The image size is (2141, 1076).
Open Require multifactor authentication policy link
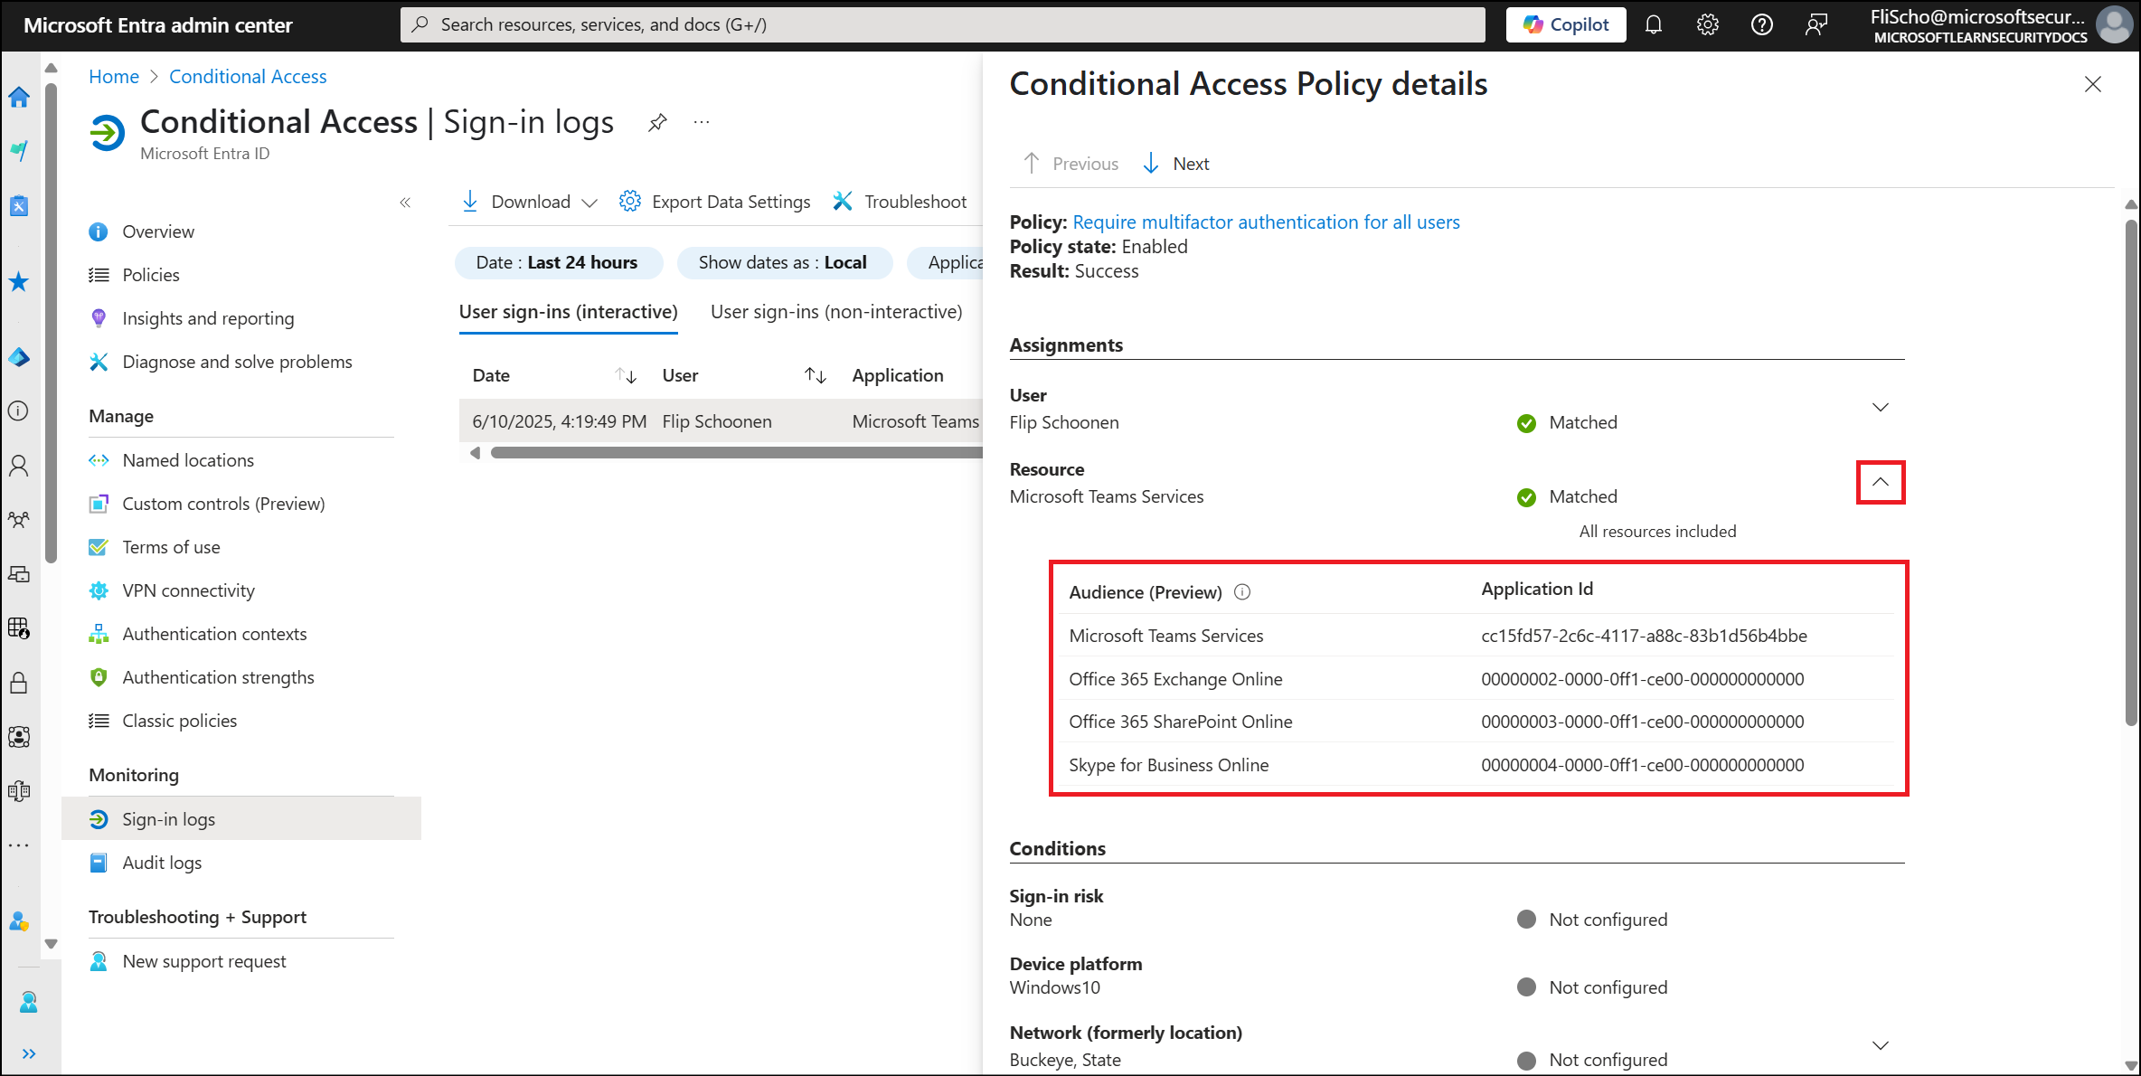tap(1266, 222)
